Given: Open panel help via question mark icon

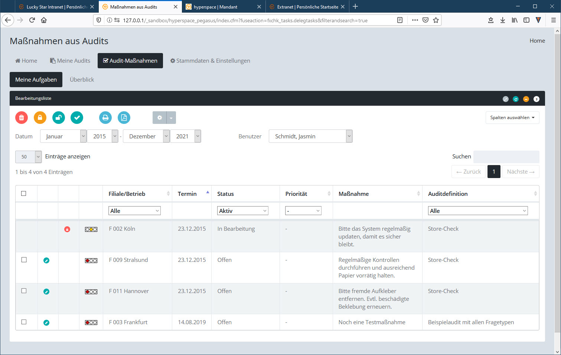Looking at the screenshot, I should (536, 99).
